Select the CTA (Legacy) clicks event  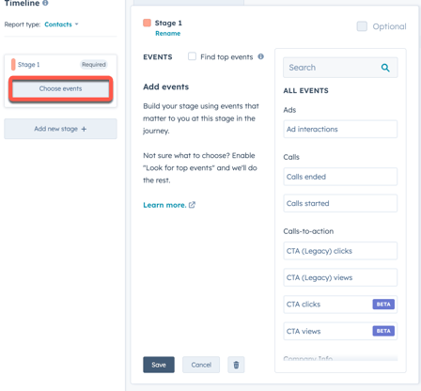340,251
